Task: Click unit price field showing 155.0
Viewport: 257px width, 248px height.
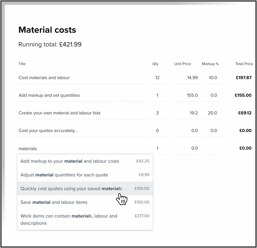Action: point(186,95)
